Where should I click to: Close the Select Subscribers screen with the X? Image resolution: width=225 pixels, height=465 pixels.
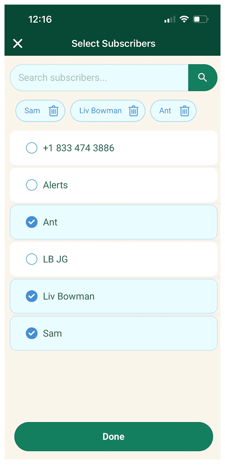tap(17, 43)
